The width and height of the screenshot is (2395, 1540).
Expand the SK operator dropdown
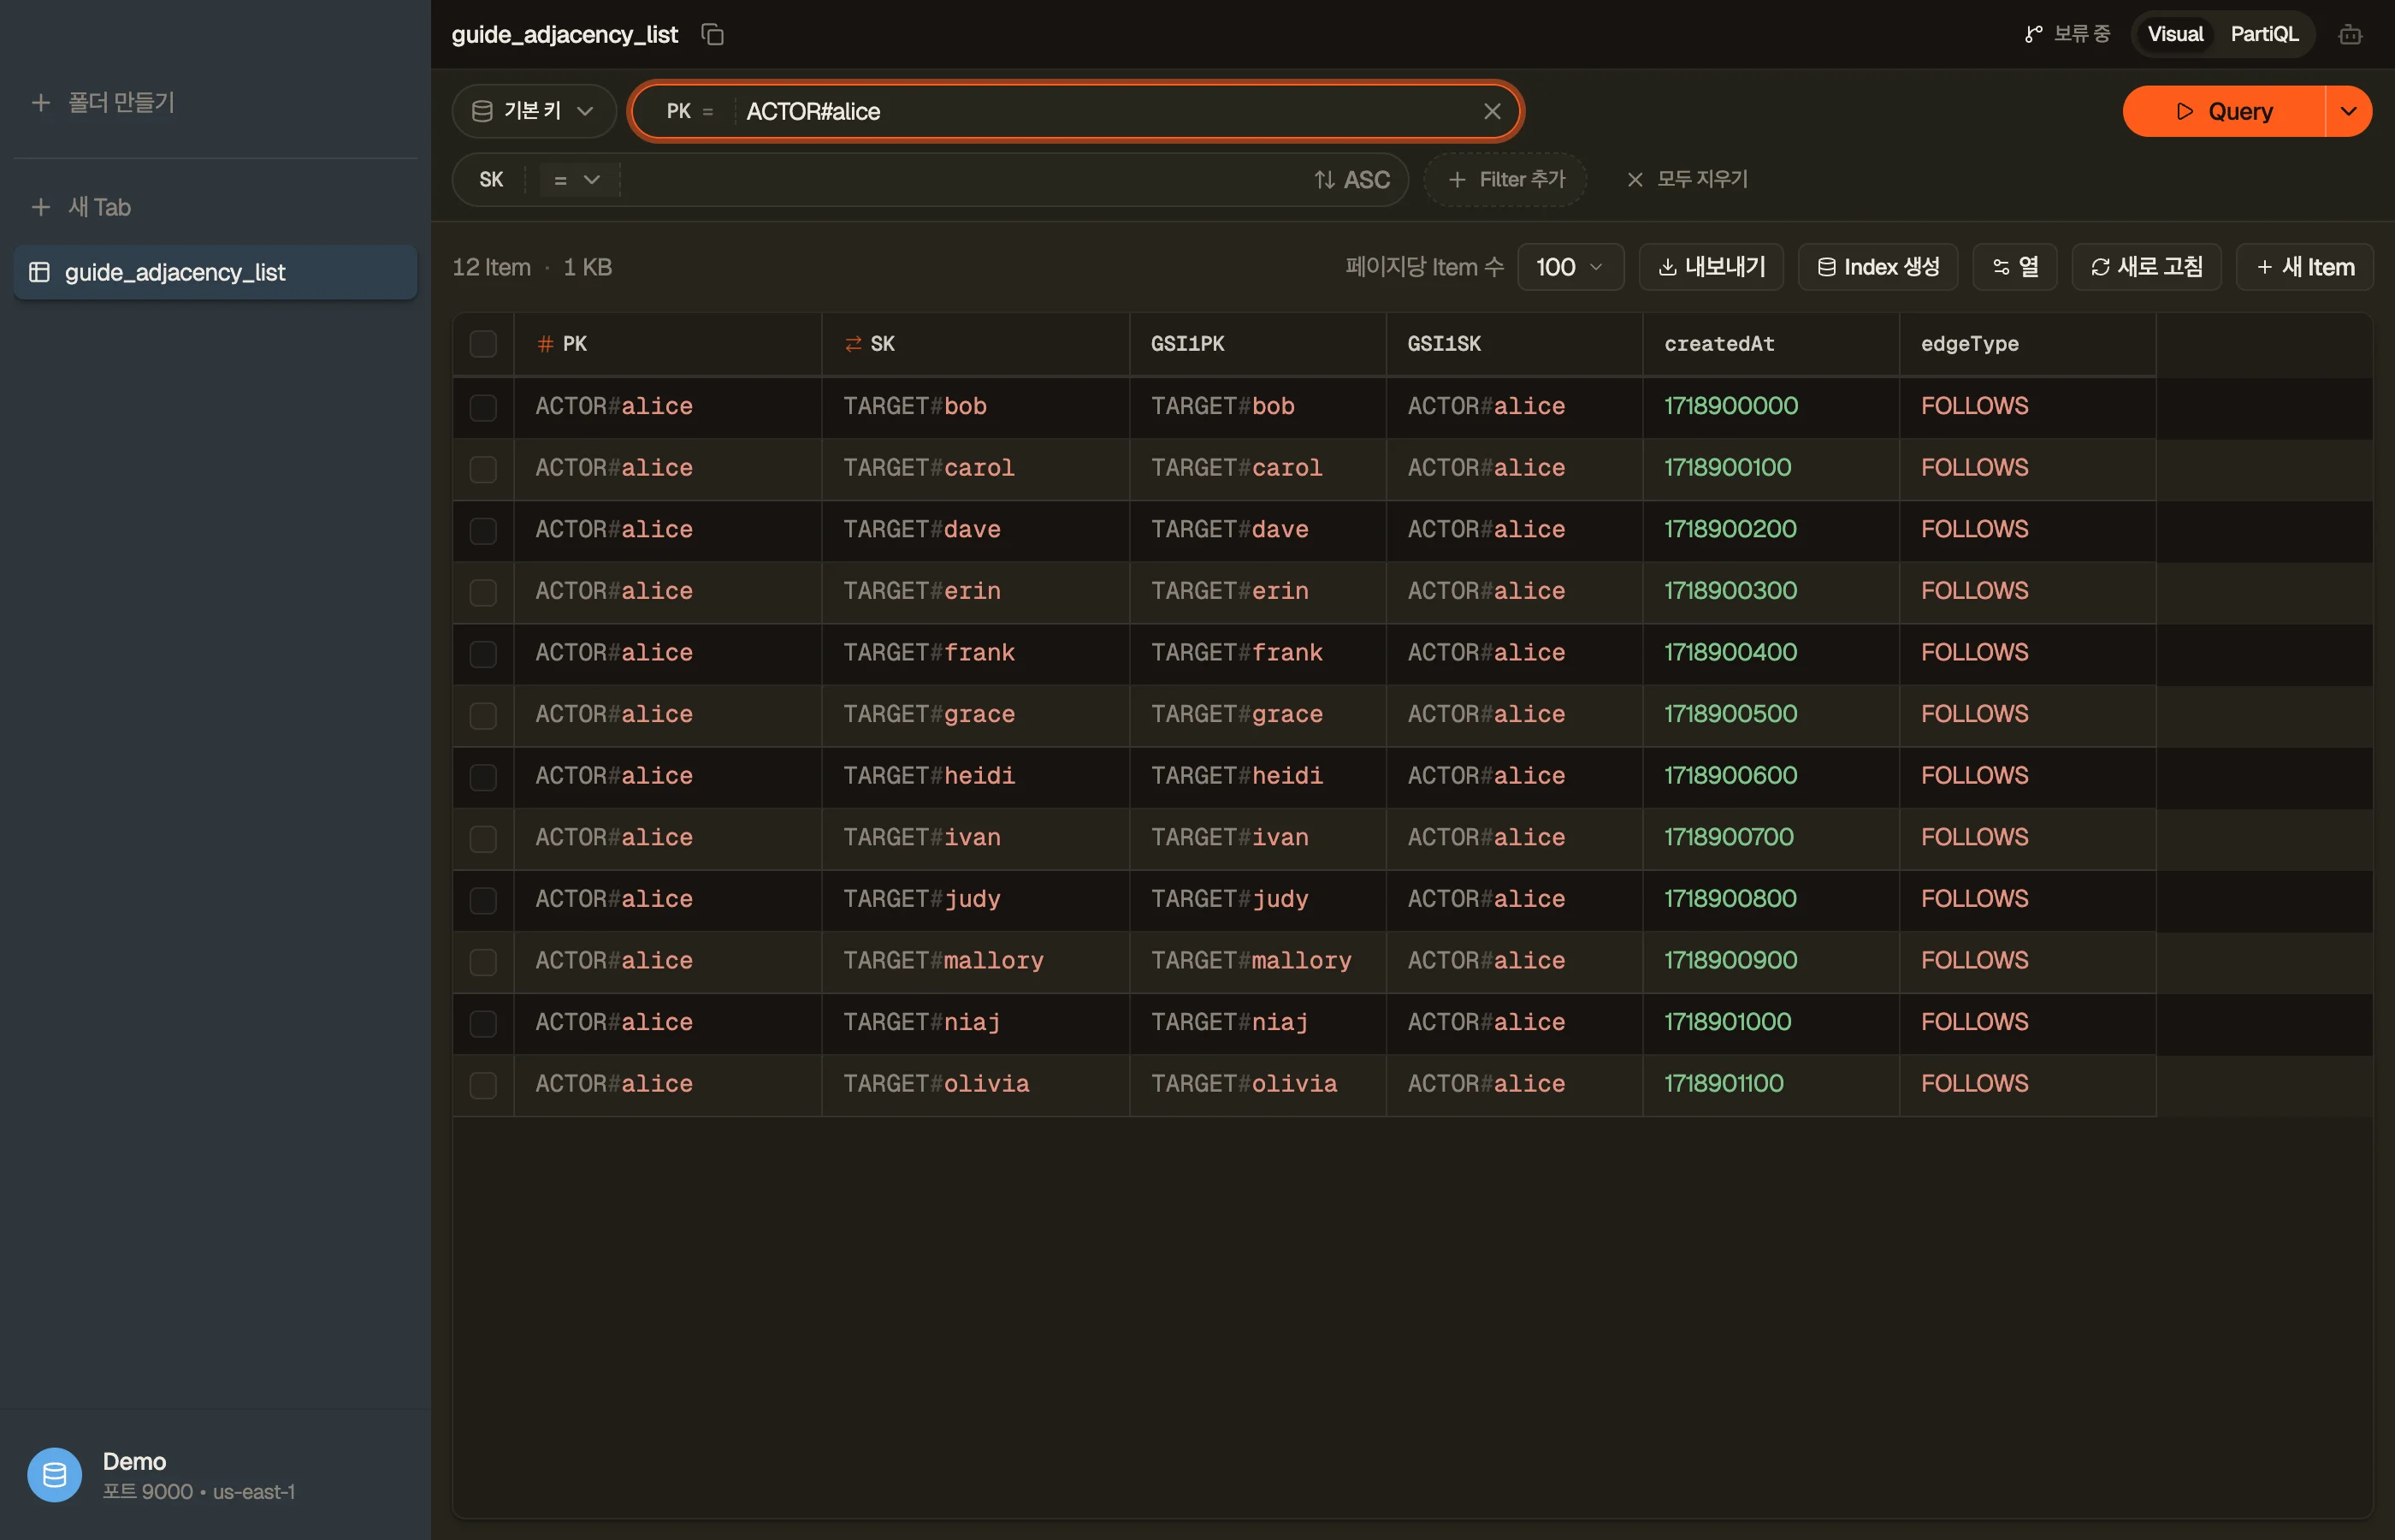point(577,180)
